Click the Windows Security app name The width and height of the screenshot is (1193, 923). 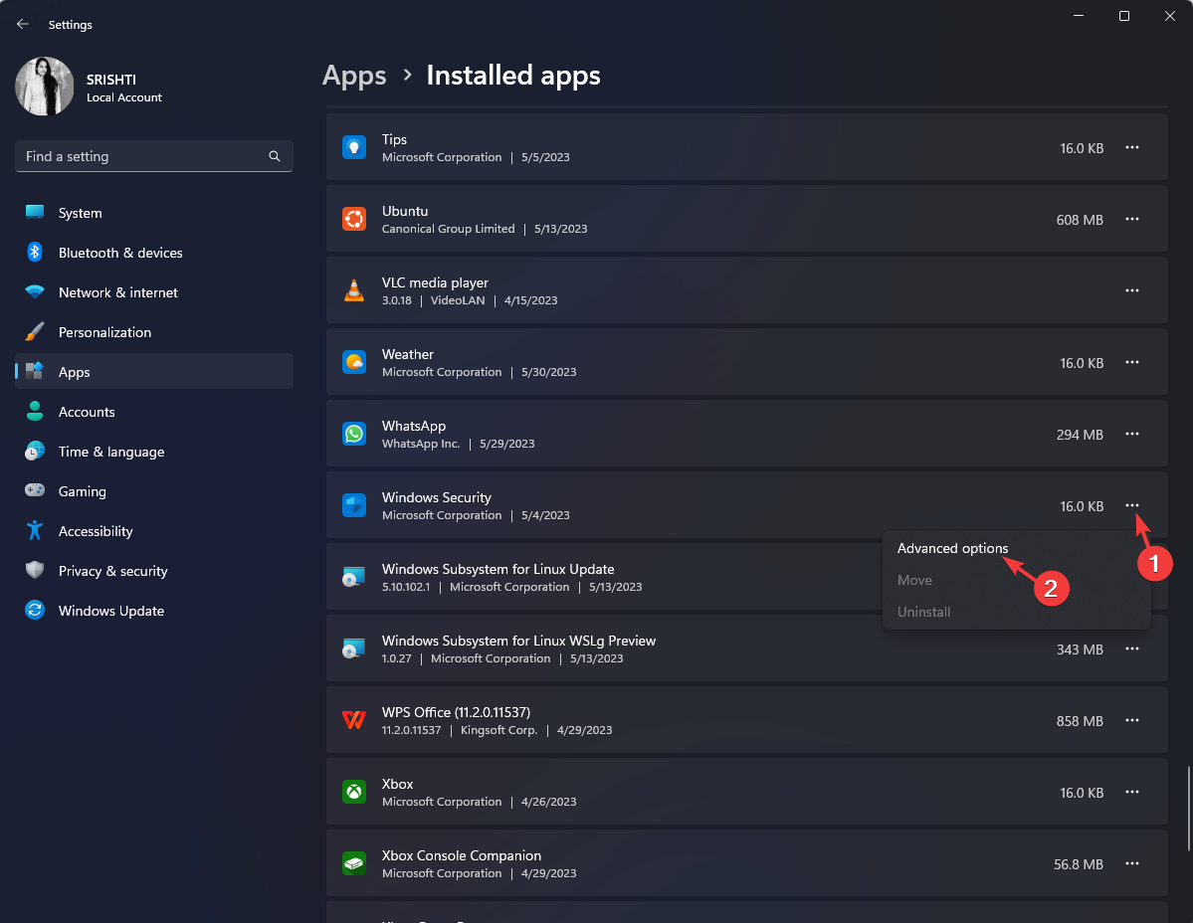pos(436,497)
